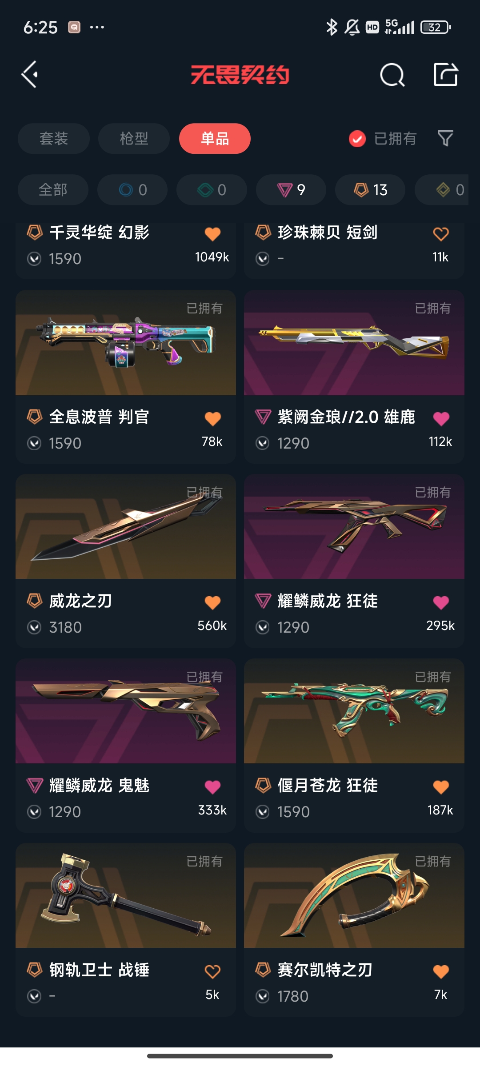
Task: Open the 全息波普 判官 skin thumbnail
Action: coord(126,343)
